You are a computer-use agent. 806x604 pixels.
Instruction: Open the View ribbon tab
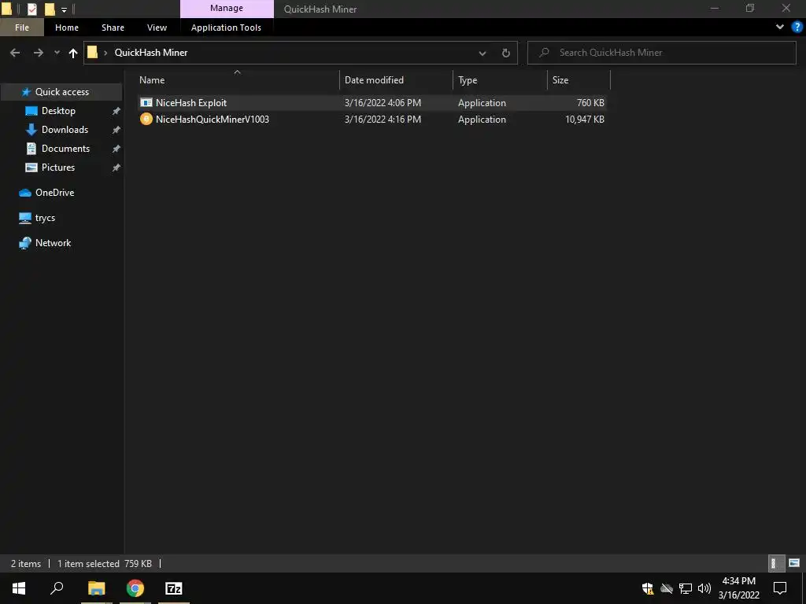point(157,28)
